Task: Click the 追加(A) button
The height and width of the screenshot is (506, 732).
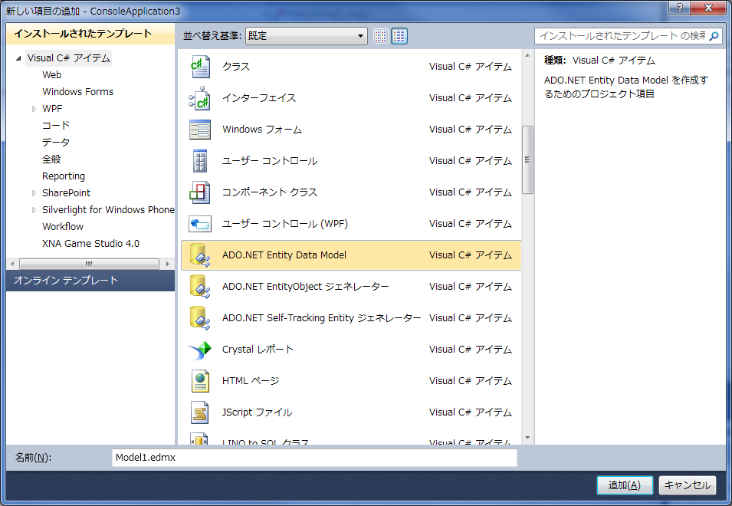Action: 625,485
